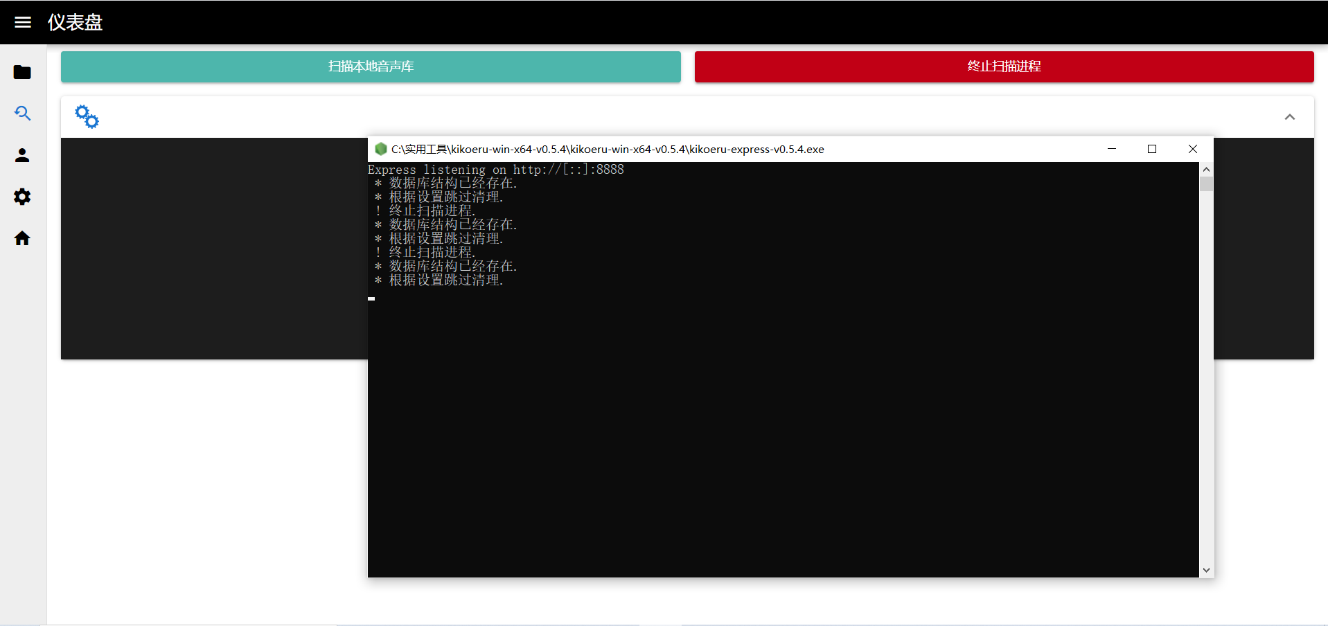This screenshot has width=1328, height=626.
Task: Click the 扫描本地音声库 scan button
Action: tap(371, 66)
